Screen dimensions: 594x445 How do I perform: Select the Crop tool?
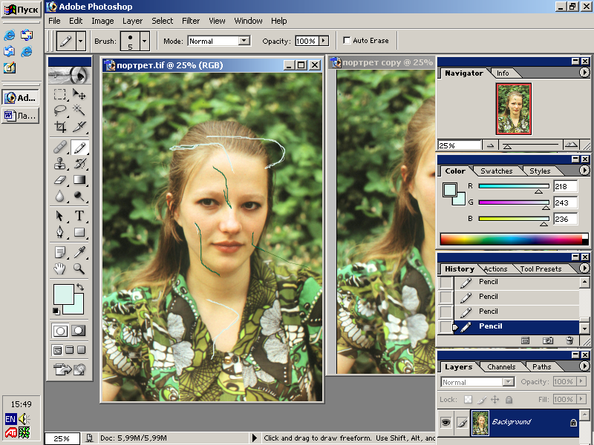(60, 126)
